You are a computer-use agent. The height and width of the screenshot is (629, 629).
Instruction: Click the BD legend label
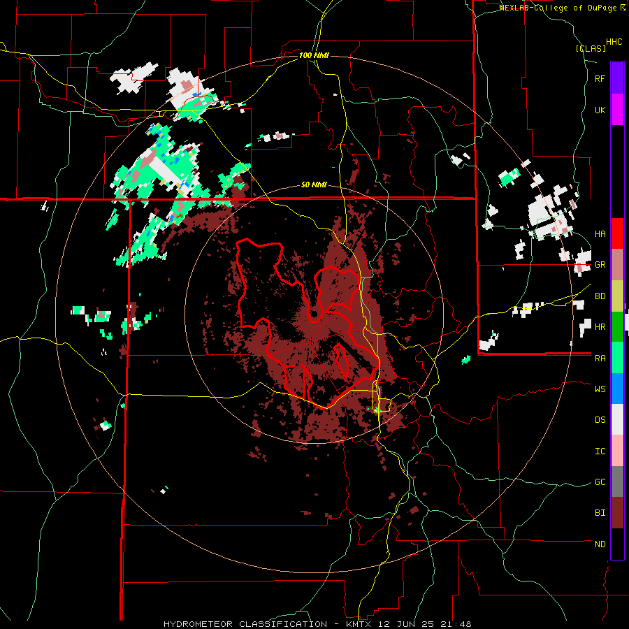(600, 296)
